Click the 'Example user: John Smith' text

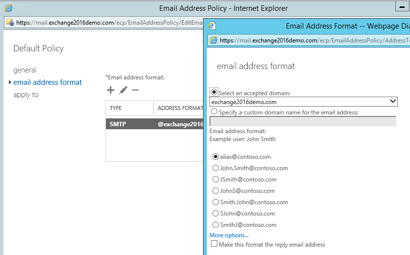[x=242, y=139]
